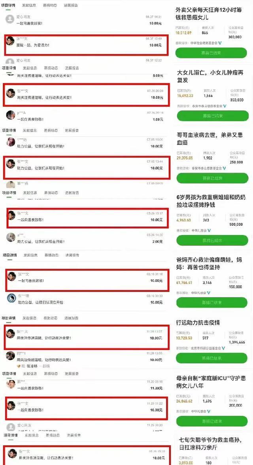This screenshot has width=253, height=465.
Task: Switch to the topmost 募捐动态 tab
Action: pyautogui.click(x=50, y=5)
